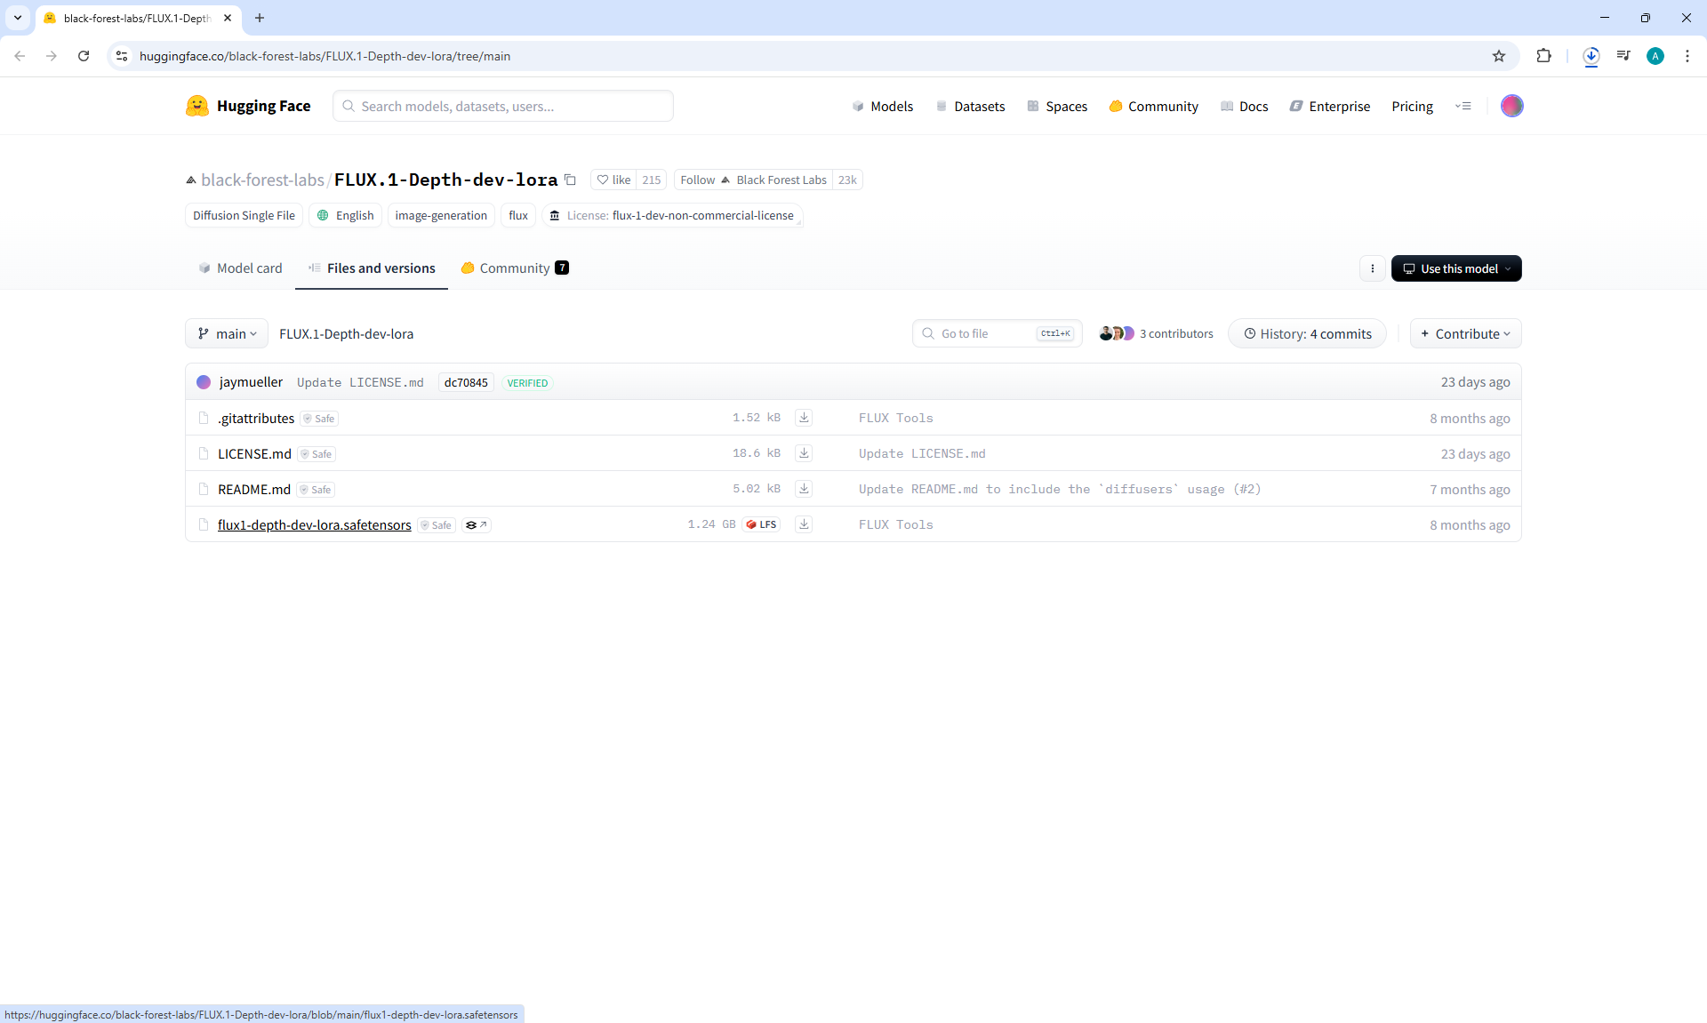Click the download icon for LICENSE.md

pyautogui.click(x=804, y=453)
